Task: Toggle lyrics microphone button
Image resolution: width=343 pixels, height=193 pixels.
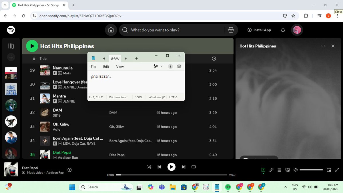Action: pos(272,170)
